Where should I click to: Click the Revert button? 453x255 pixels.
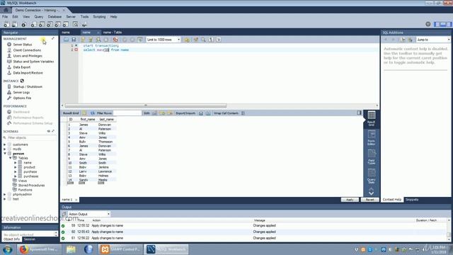[x=369, y=200]
